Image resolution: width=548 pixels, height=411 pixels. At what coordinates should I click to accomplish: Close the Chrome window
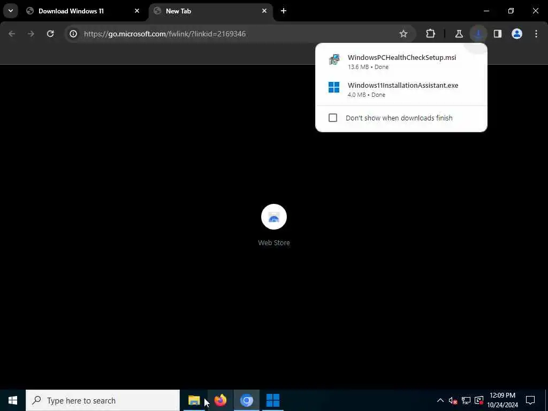point(535,11)
